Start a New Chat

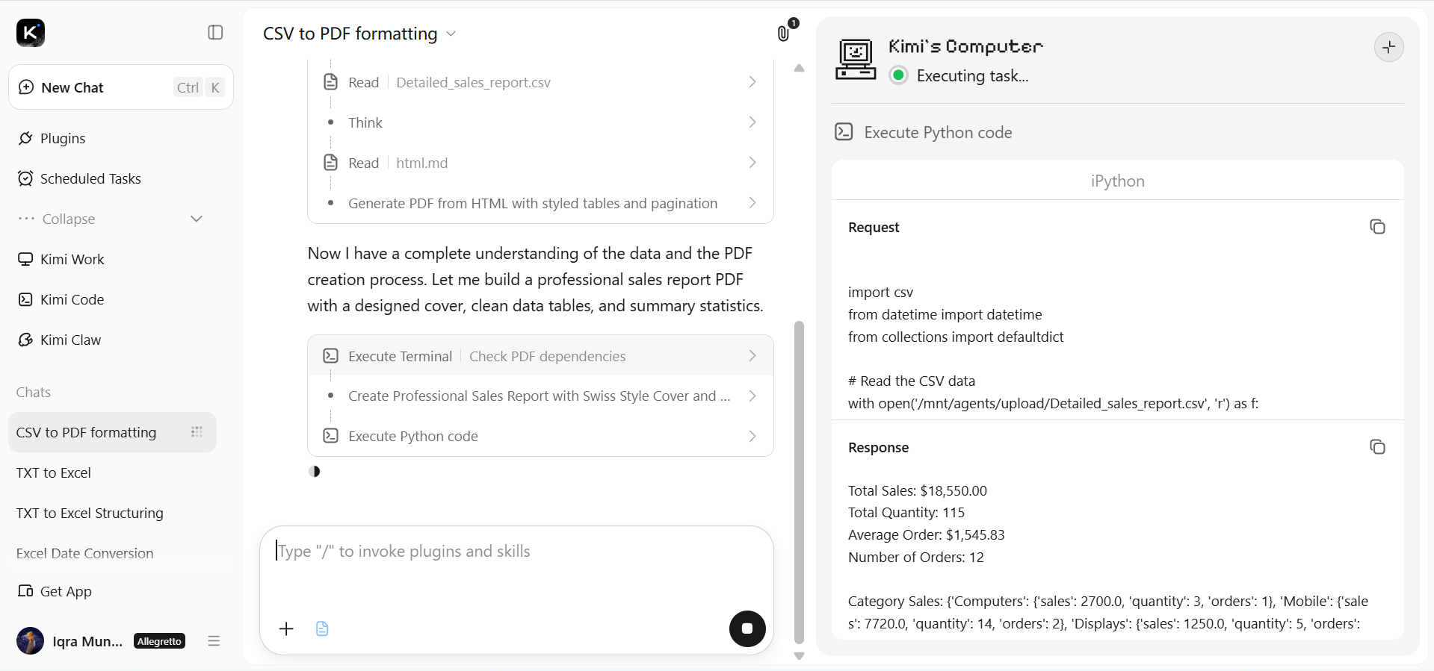[x=121, y=87]
